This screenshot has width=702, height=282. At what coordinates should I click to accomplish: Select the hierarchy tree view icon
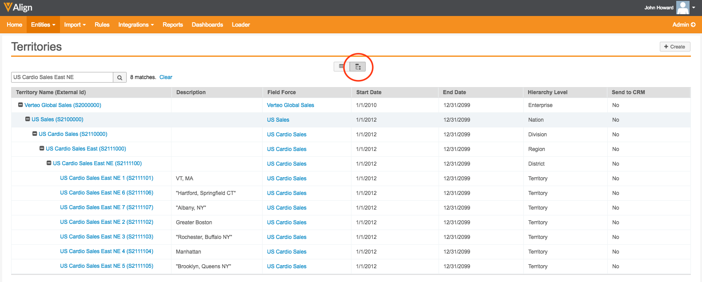(358, 67)
